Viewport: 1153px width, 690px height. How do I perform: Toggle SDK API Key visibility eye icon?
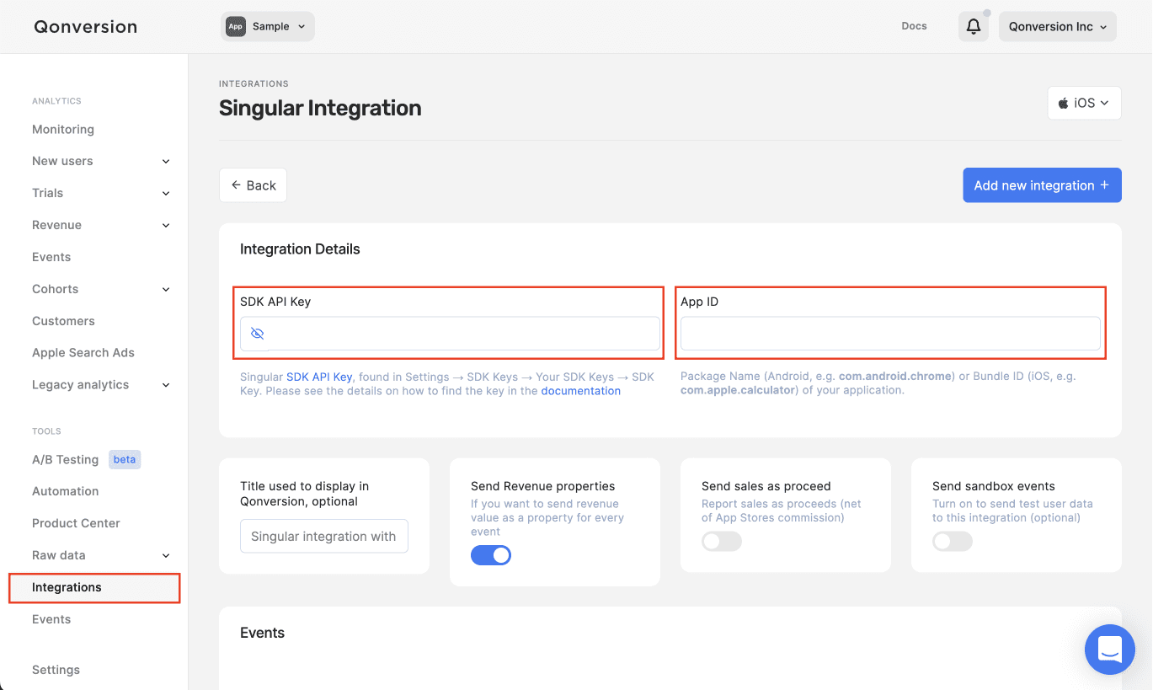point(255,334)
